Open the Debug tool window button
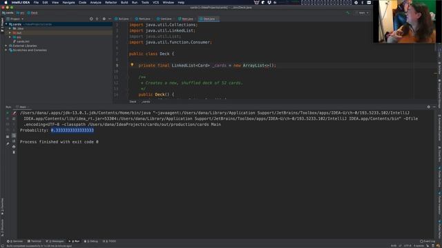Viewport: 442px width, 248px height. click(91, 241)
